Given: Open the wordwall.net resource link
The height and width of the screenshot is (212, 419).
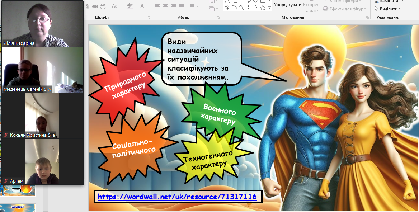Looking at the screenshot, I should point(177,197).
